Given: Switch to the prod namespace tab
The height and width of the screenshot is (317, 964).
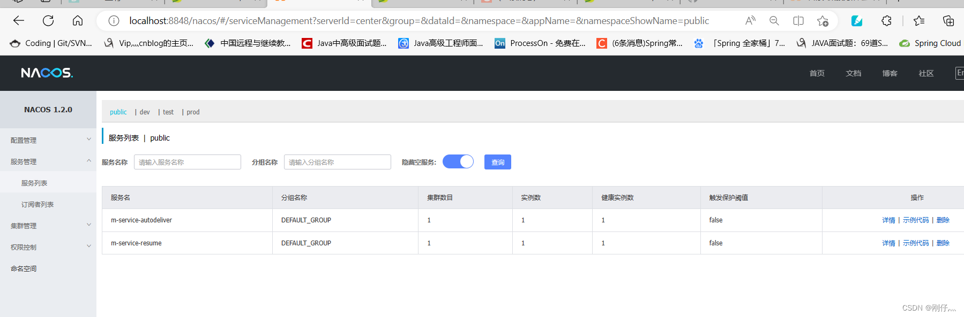Looking at the screenshot, I should point(193,112).
